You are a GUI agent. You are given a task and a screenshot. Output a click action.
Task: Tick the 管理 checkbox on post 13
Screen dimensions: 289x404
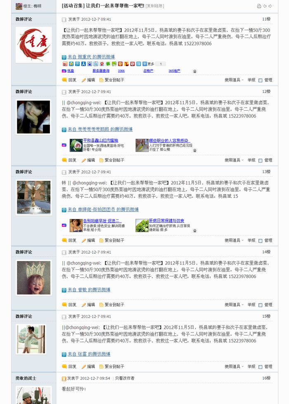point(261,241)
